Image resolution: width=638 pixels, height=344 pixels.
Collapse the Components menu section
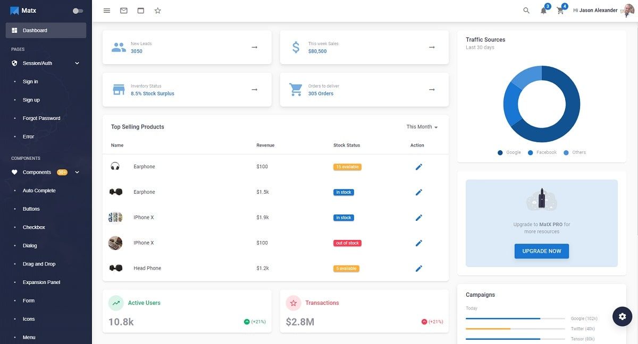(45, 172)
